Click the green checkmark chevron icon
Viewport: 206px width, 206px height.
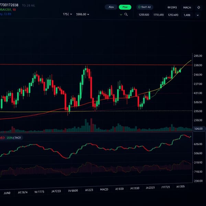click(121, 14)
